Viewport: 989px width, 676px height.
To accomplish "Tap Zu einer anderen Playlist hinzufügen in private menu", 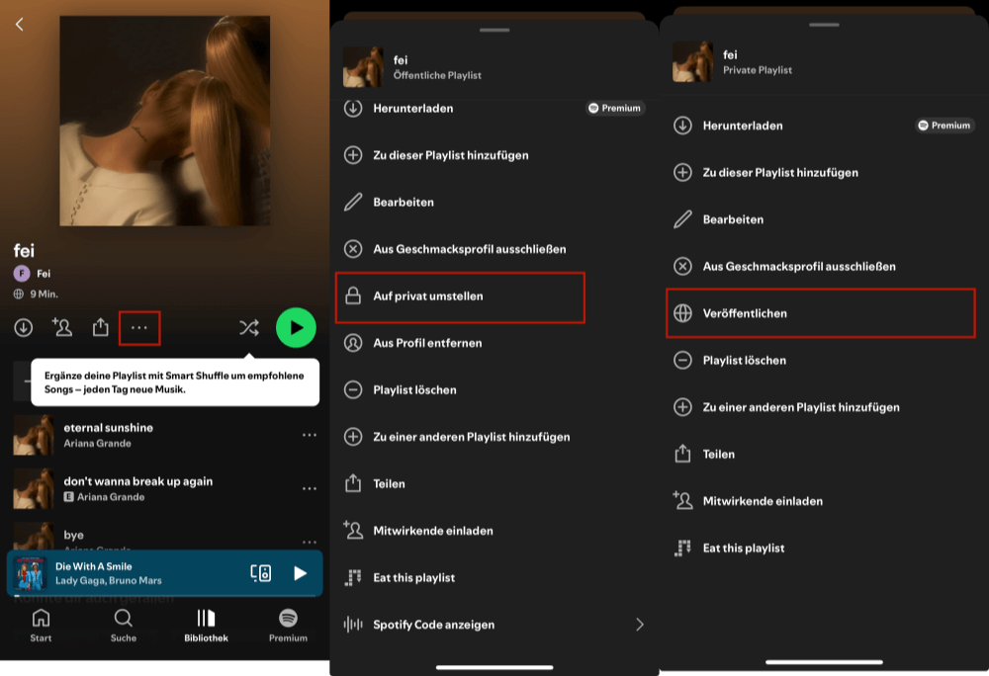I will pyautogui.click(x=824, y=407).
